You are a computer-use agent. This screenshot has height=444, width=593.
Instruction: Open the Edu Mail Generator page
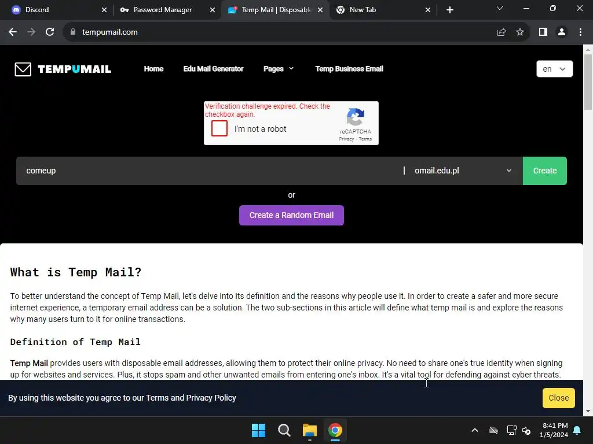(x=213, y=69)
